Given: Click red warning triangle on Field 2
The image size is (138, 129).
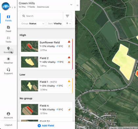Looking at the screenshot, I should coord(69,57).
